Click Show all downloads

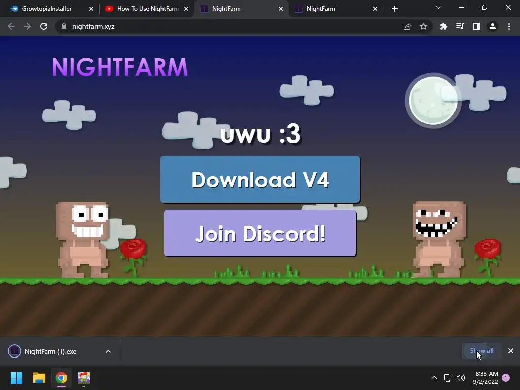(481, 351)
